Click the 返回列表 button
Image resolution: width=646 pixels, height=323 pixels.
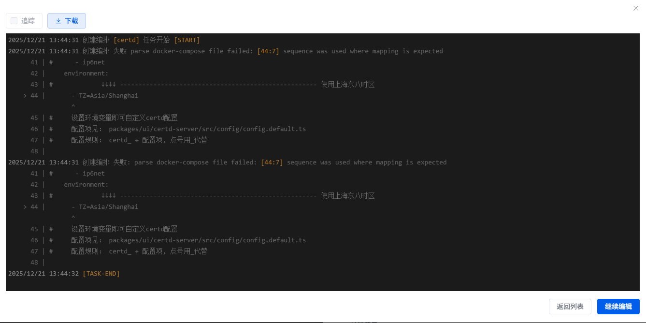(x=570, y=307)
